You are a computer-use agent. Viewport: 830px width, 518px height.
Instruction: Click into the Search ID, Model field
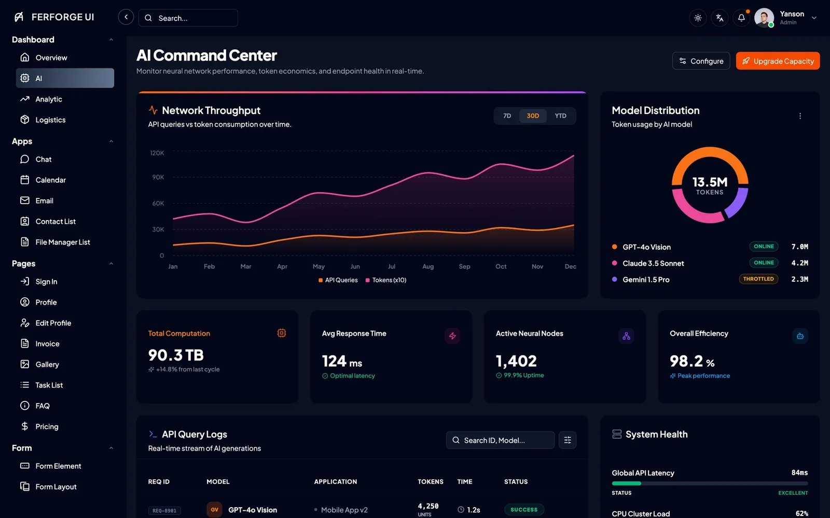click(500, 440)
